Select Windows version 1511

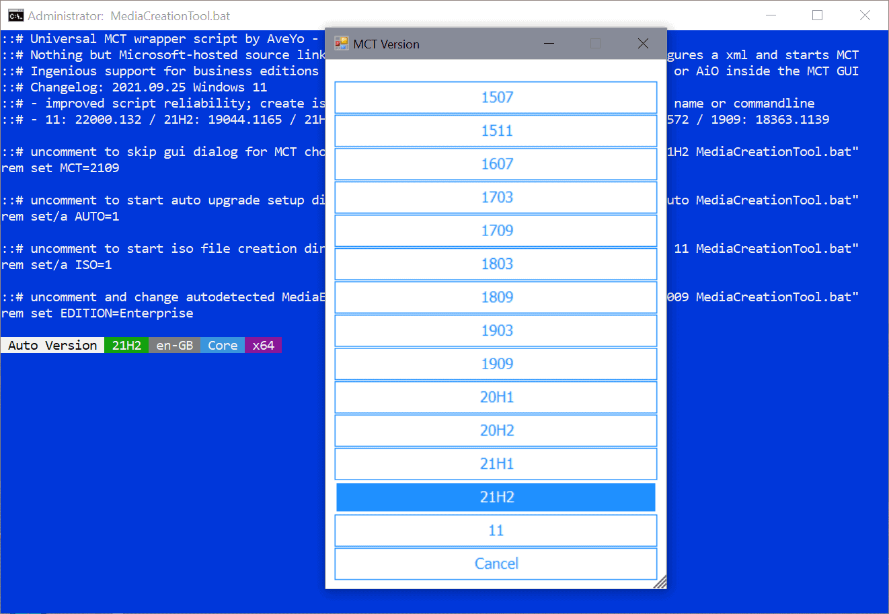pos(496,130)
